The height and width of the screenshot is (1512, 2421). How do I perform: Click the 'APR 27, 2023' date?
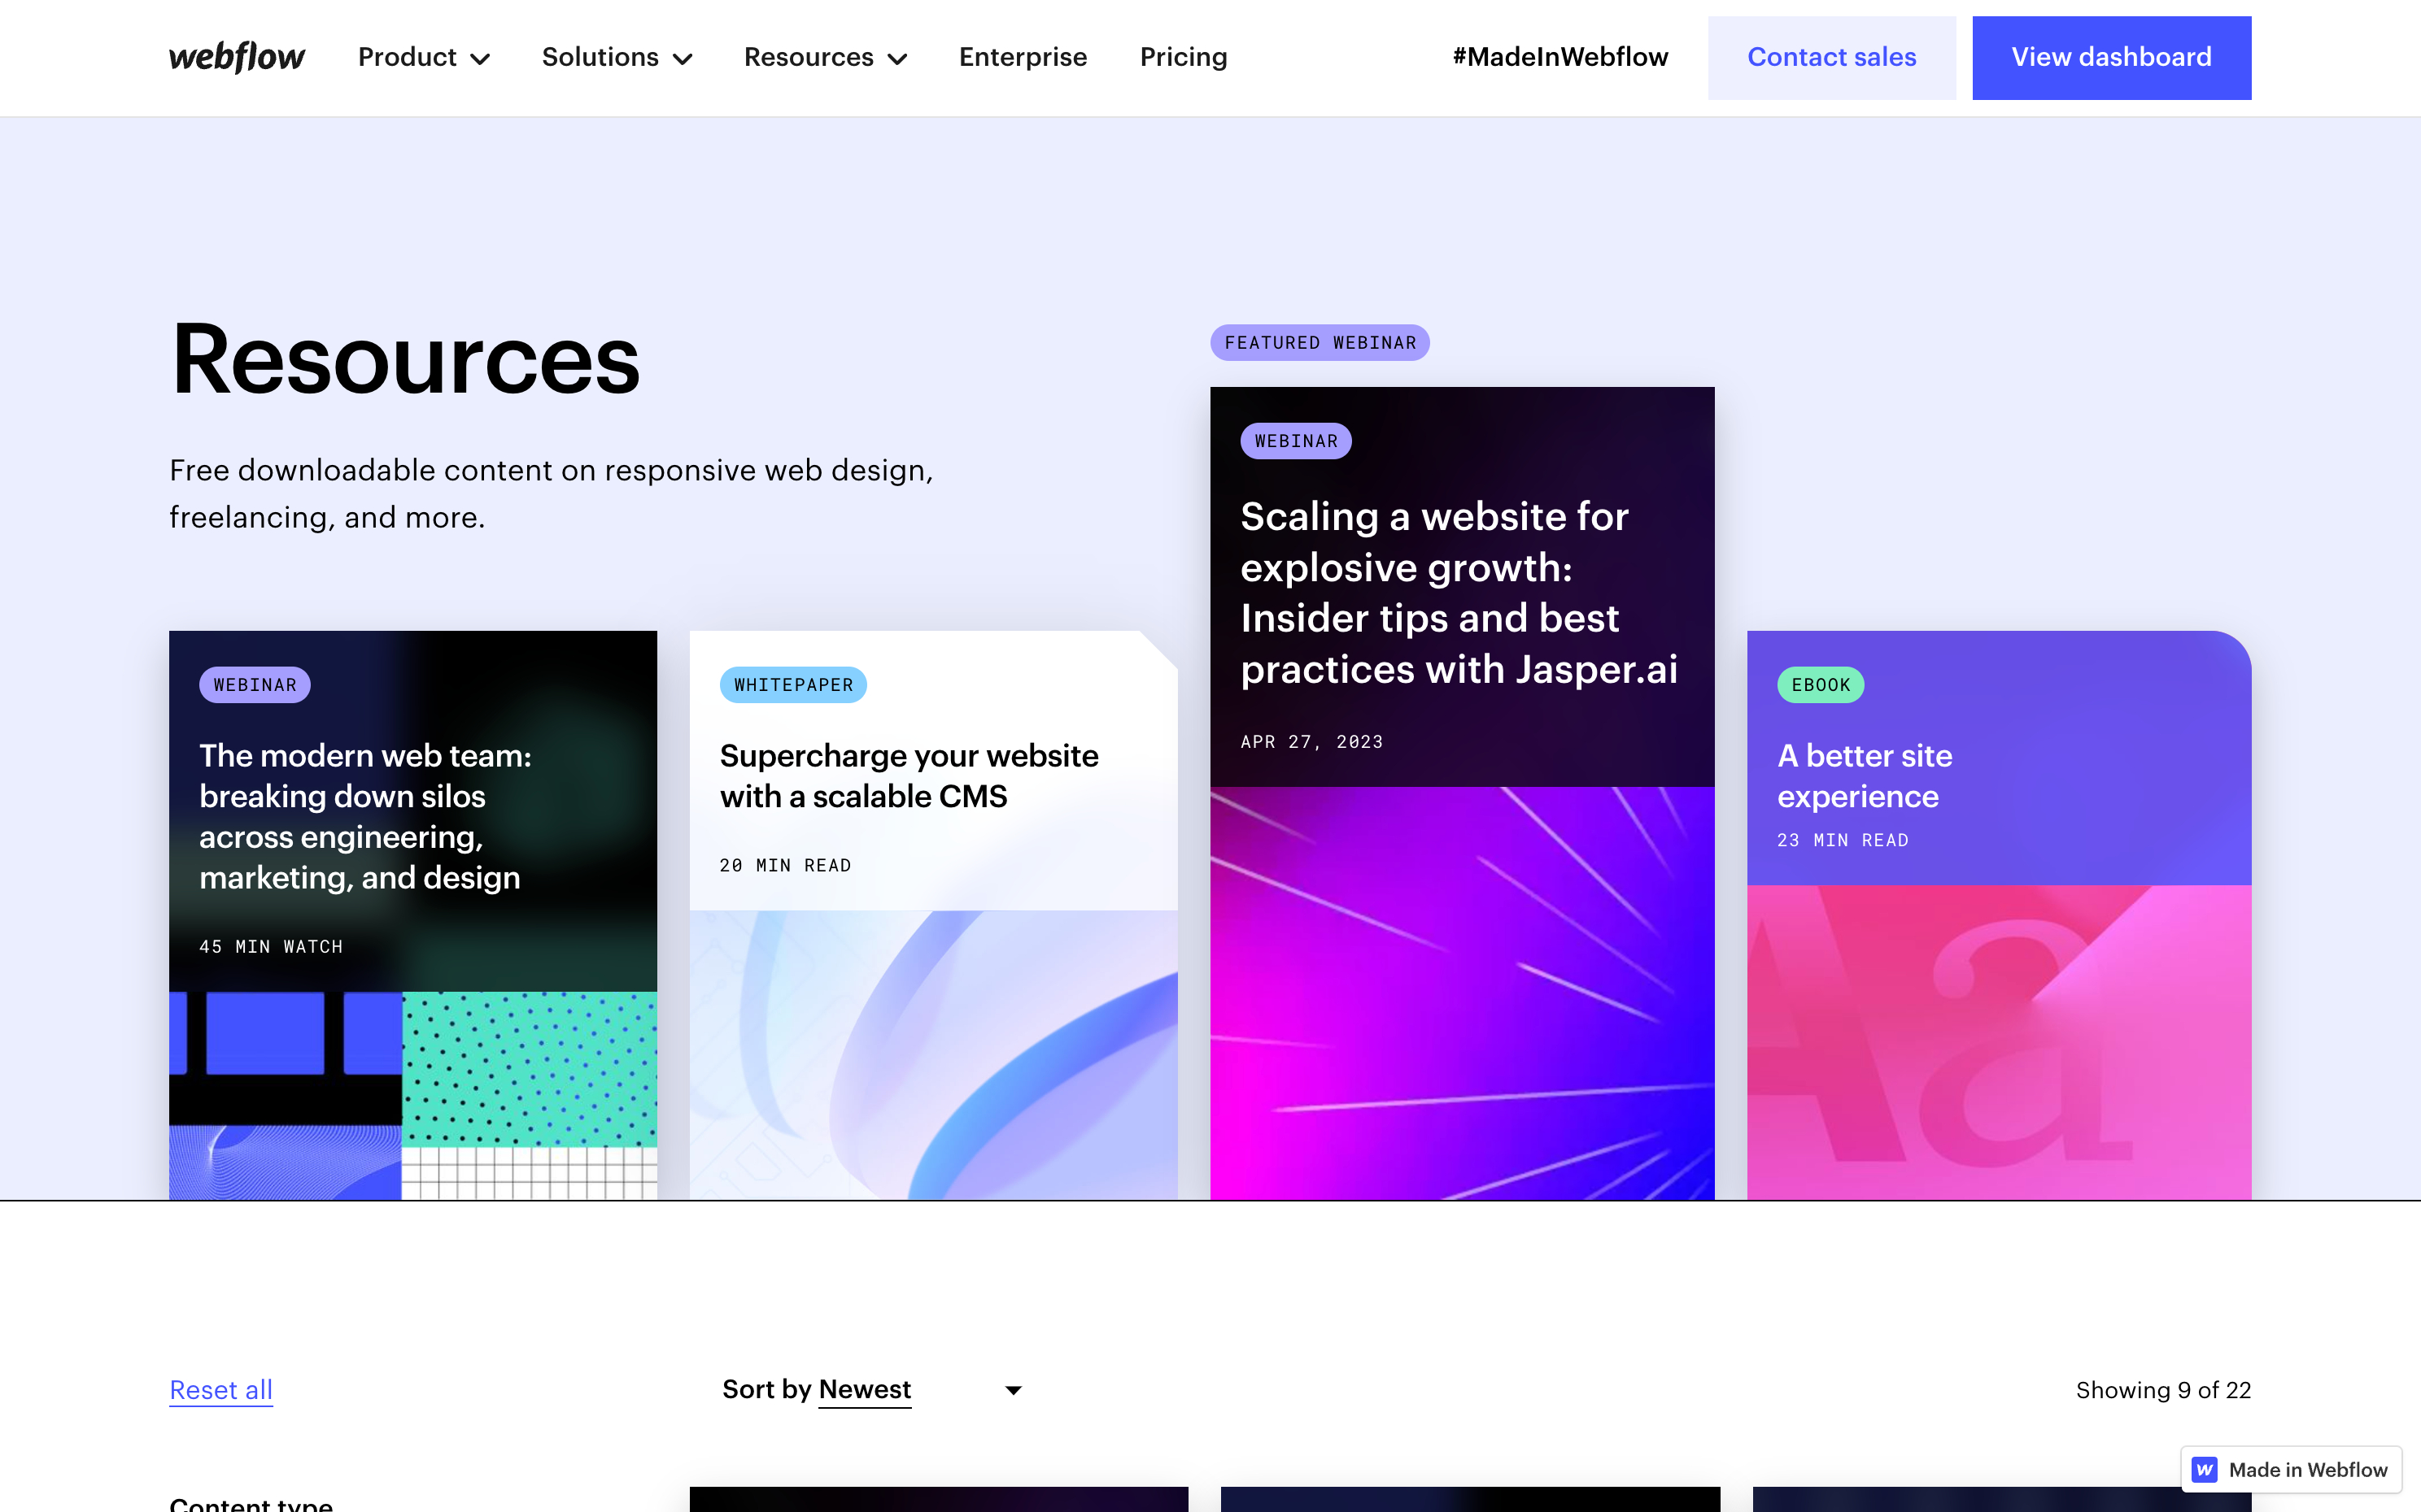[1311, 742]
